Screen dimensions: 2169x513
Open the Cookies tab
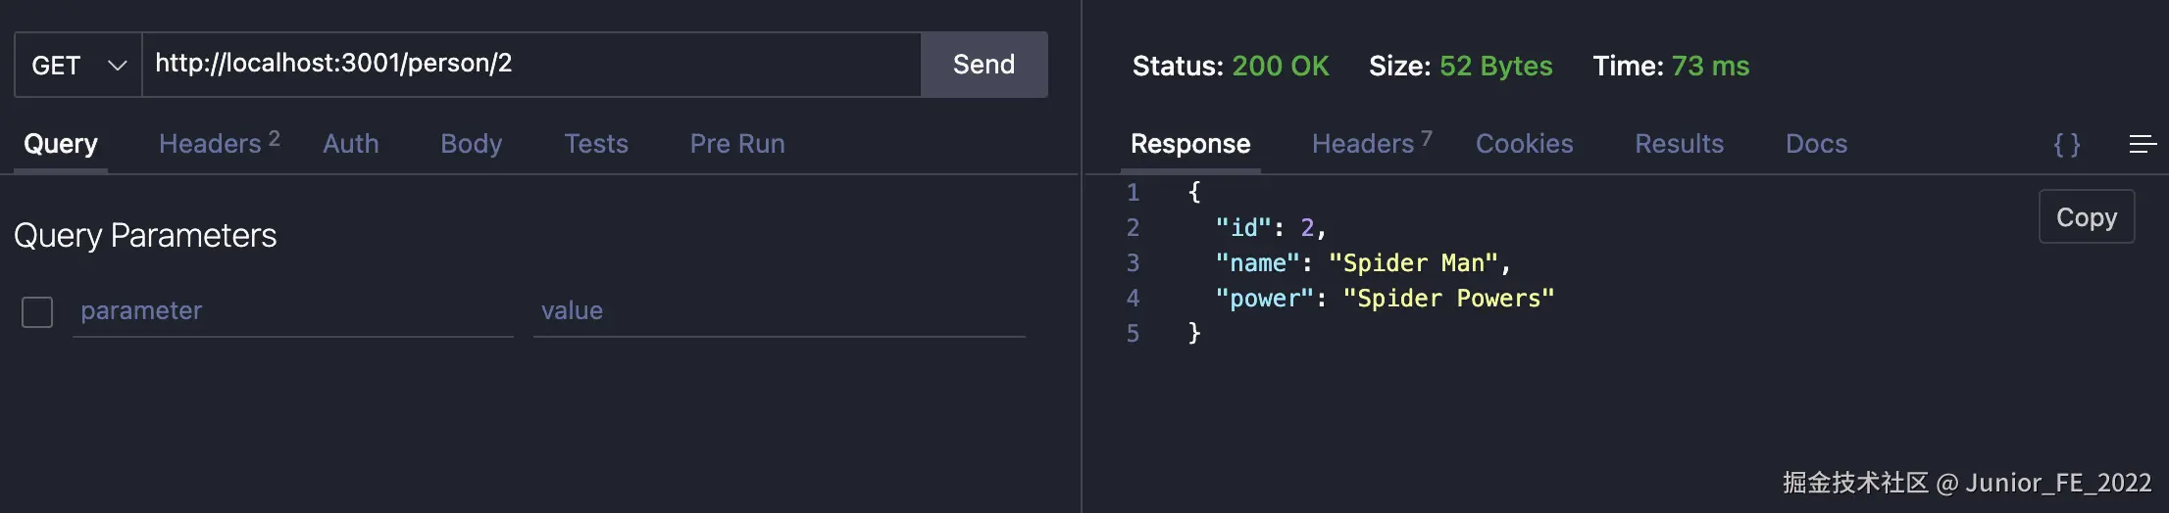(1524, 144)
